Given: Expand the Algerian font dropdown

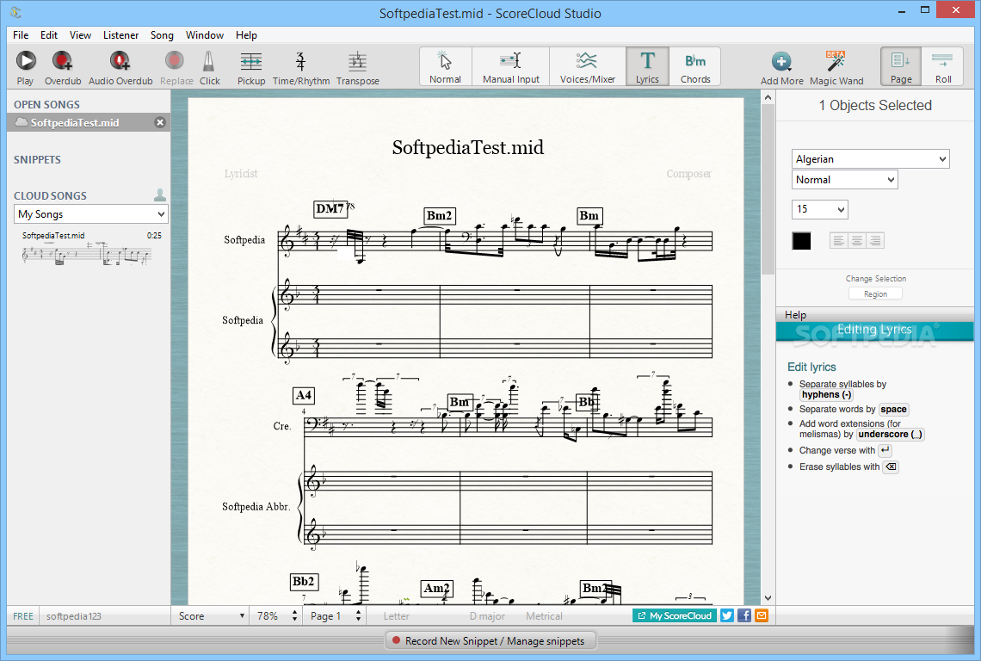Looking at the screenshot, I should (870, 159).
